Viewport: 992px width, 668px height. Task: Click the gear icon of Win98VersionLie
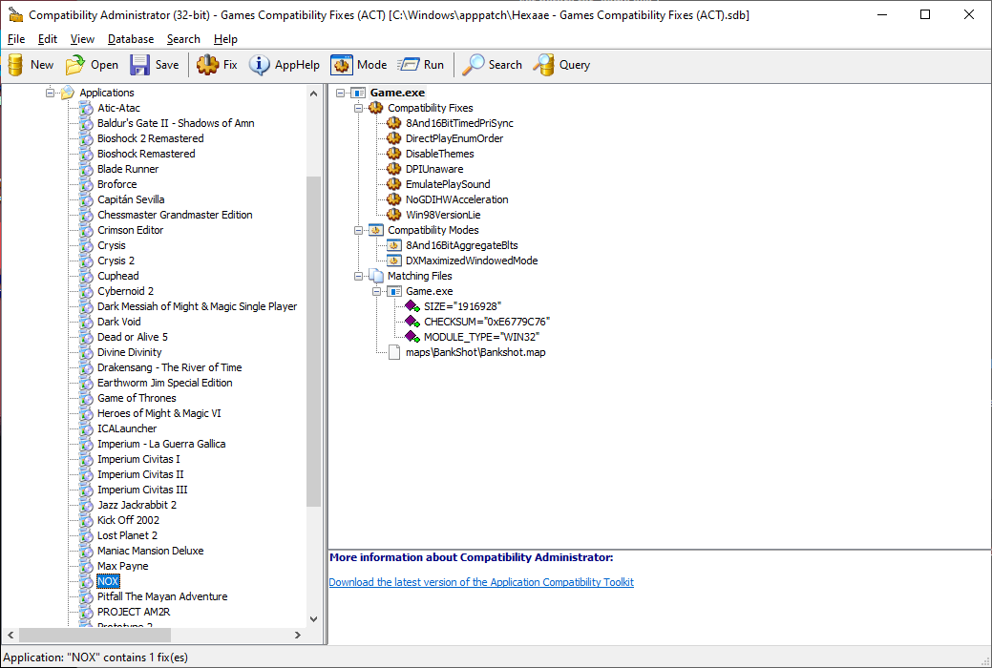[x=393, y=215]
